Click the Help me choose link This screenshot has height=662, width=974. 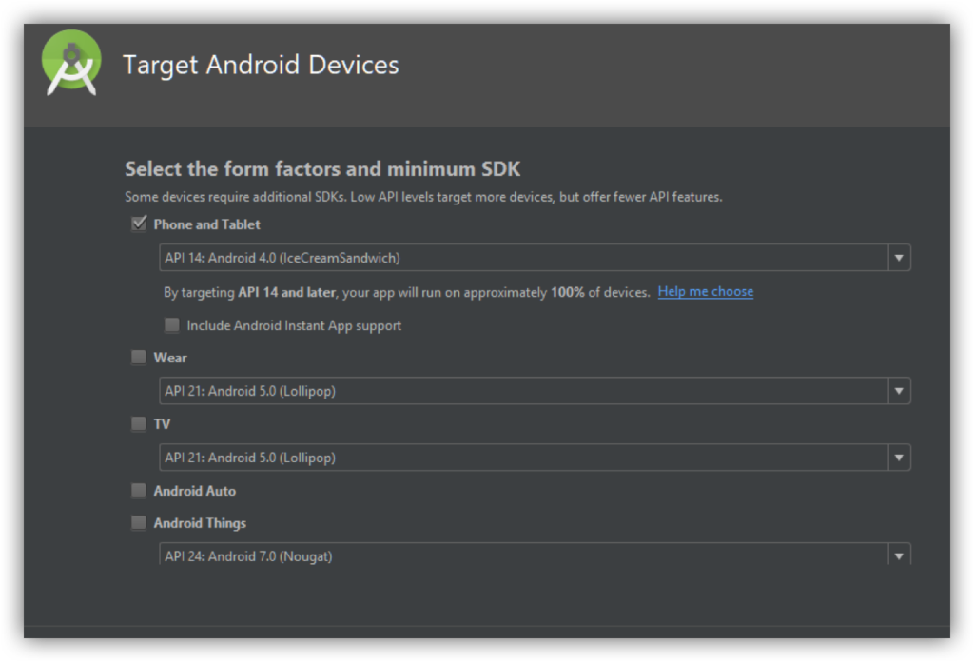(x=706, y=291)
